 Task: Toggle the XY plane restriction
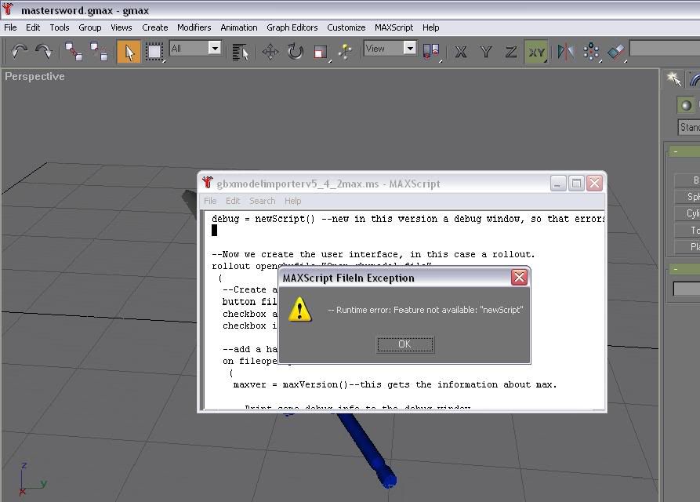point(536,52)
